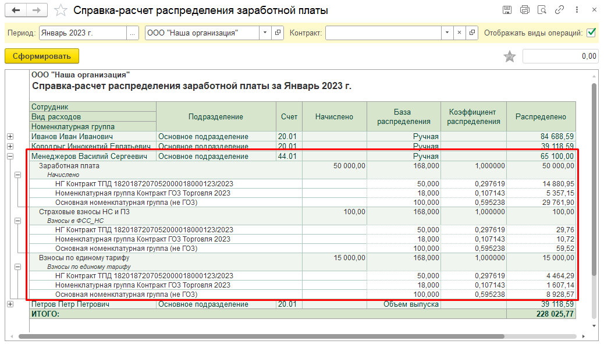The image size is (604, 344).
Task: Open print preview icon
Action: (542, 10)
